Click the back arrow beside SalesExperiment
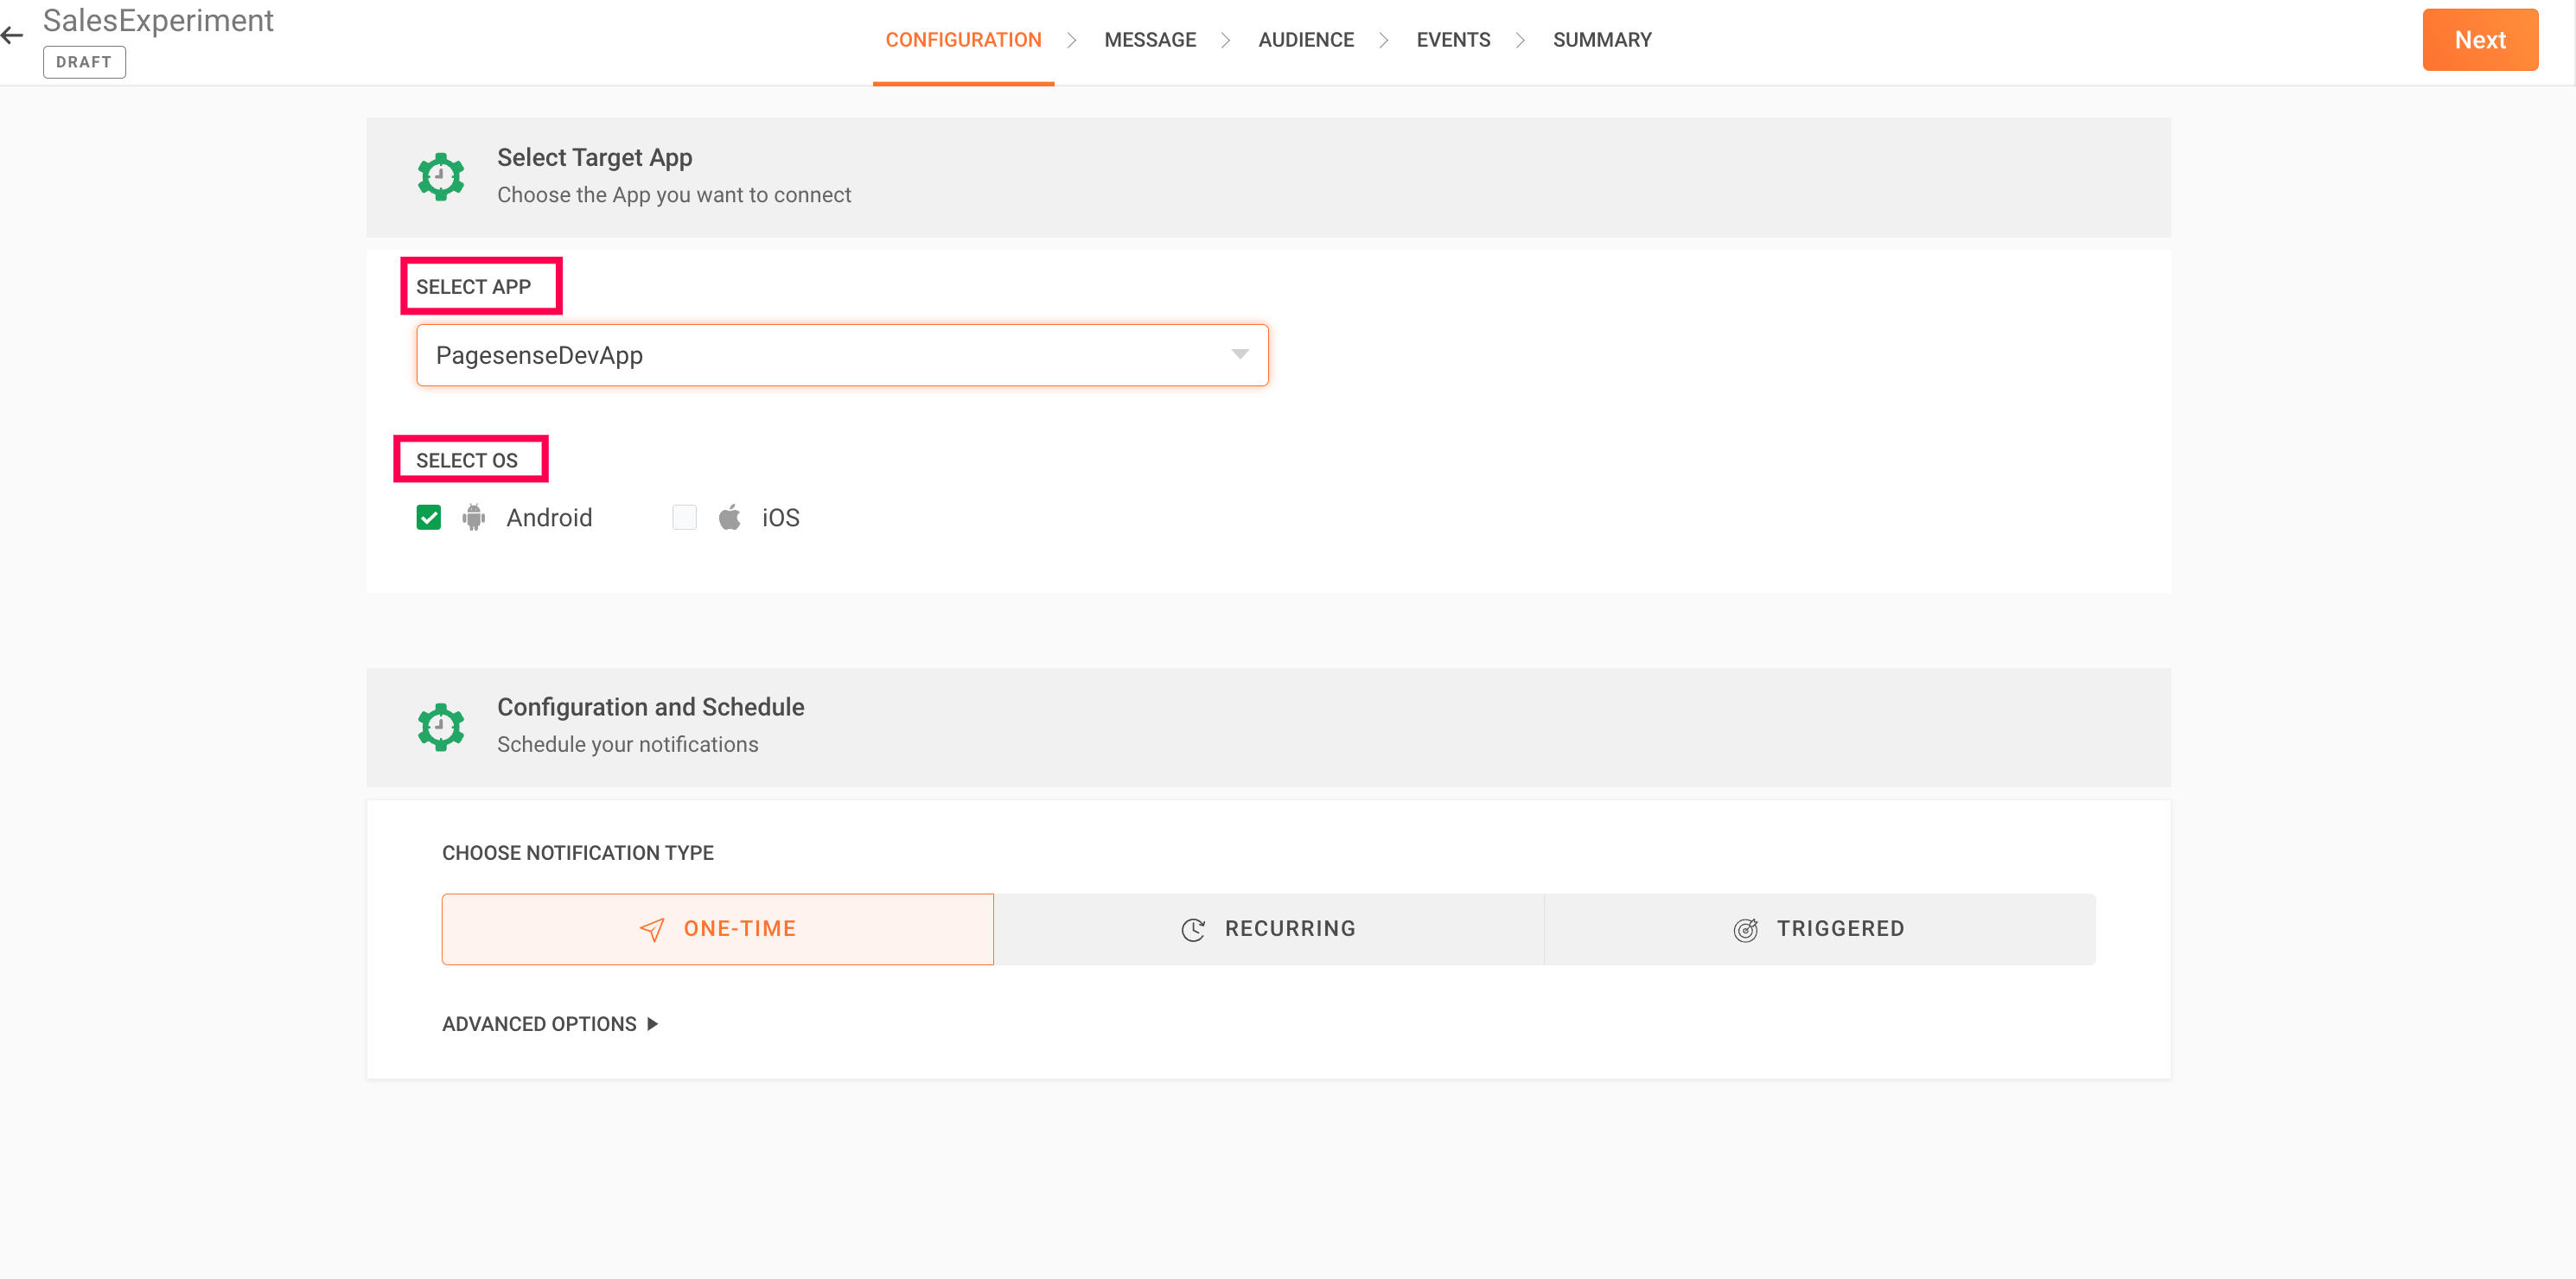Image resolution: width=2576 pixels, height=1279 pixels. [12, 36]
